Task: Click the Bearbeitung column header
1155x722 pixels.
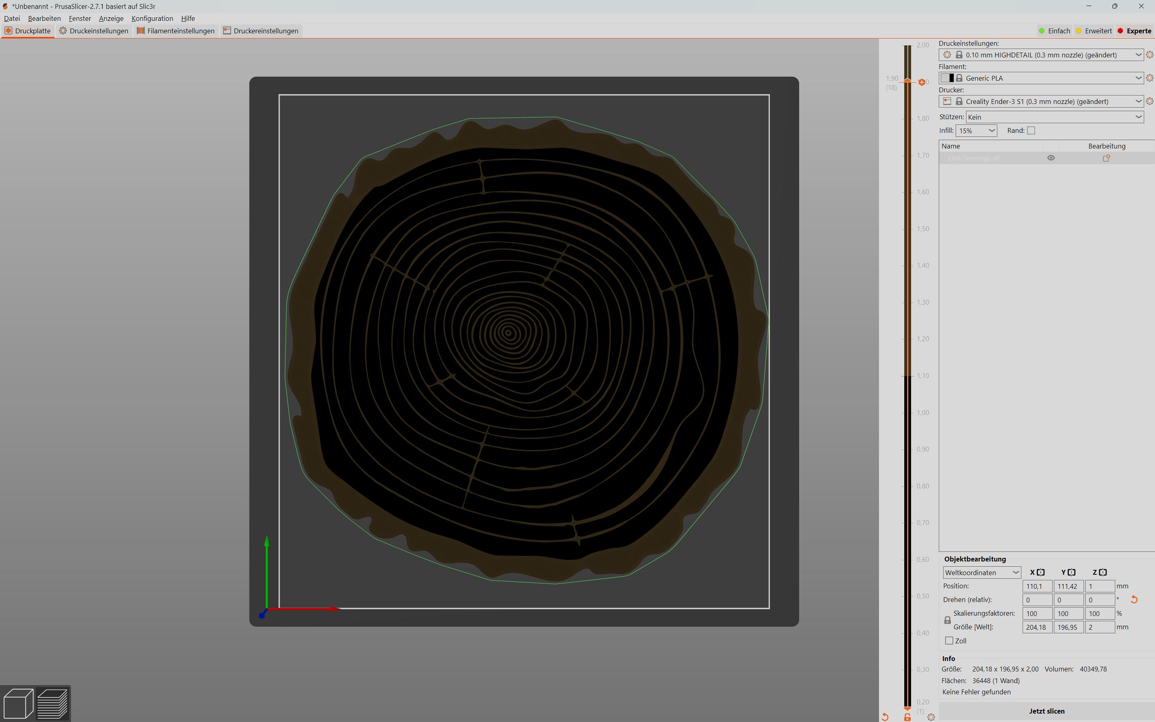Action: [x=1107, y=146]
